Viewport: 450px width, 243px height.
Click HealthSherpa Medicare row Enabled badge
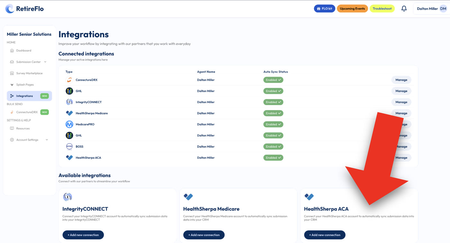click(273, 113)
